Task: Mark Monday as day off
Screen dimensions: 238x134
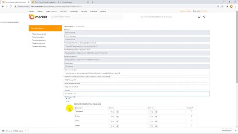Action: coord(192,111)
